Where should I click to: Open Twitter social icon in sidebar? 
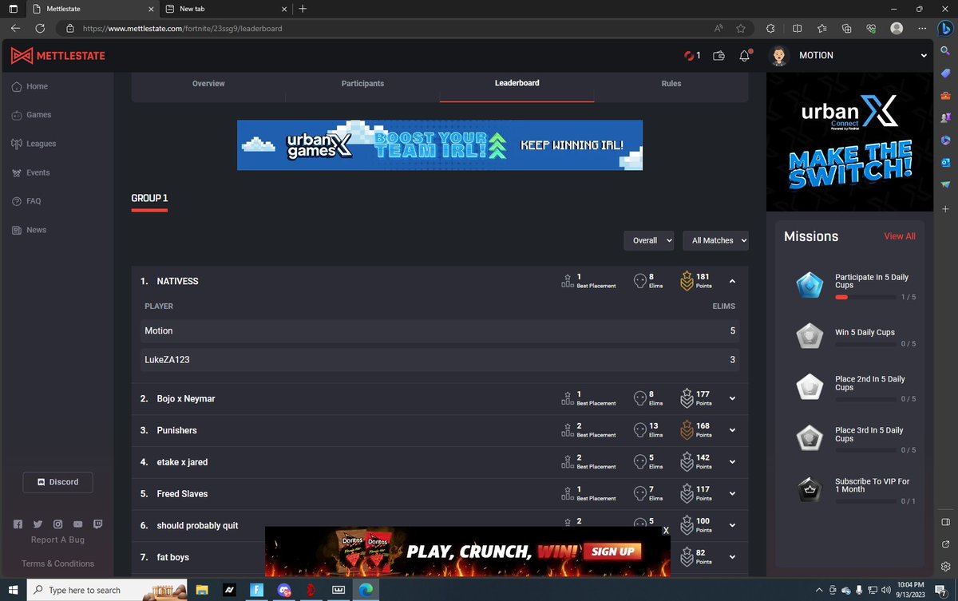pos(38,524)
